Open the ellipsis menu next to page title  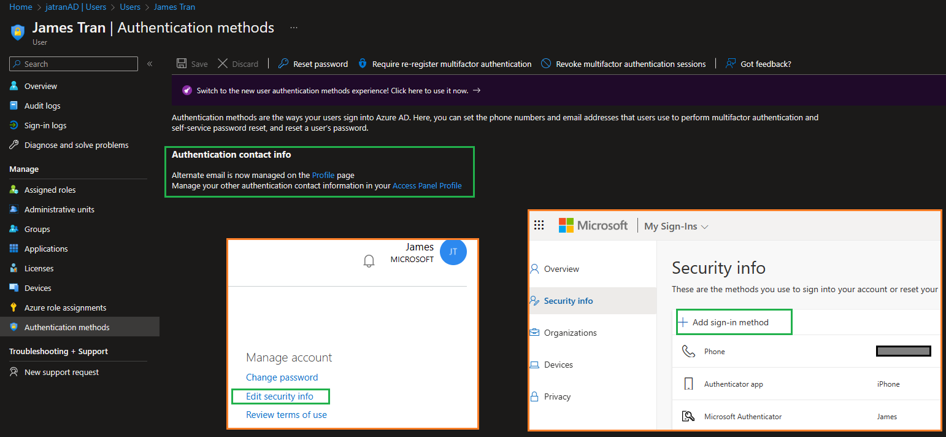point(294,28)
